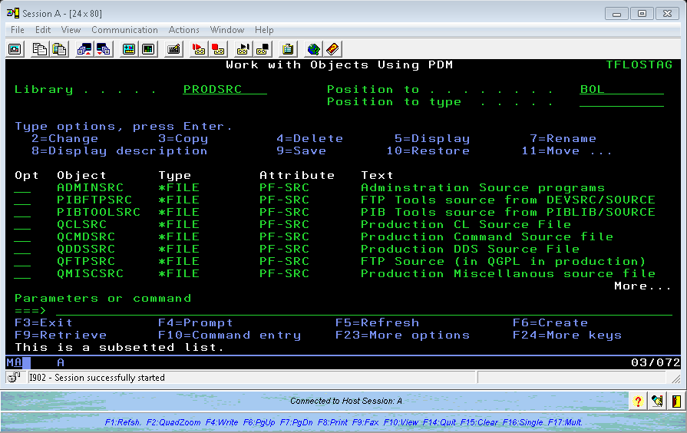Image resolution: width=687 pixels, height=433 pixels.
Task: Click the exit door icon at bottom right
Action: pos(676,401)
